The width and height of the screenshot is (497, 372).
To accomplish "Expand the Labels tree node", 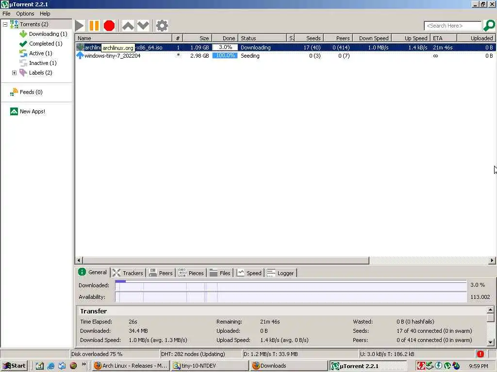I will pyautogui.click(x=14, y=73).
